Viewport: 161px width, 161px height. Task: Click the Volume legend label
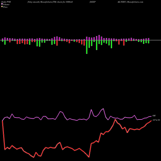6,5
